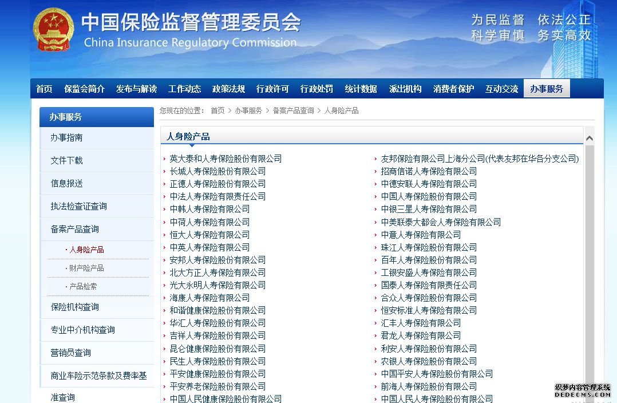Open 珠江人寿保险股份有限公司 link
617x403 pixels.
point(429,247)
